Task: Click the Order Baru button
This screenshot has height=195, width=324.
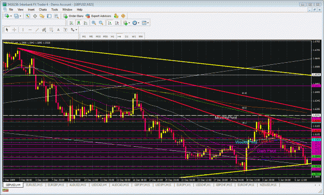Action: 74,16
